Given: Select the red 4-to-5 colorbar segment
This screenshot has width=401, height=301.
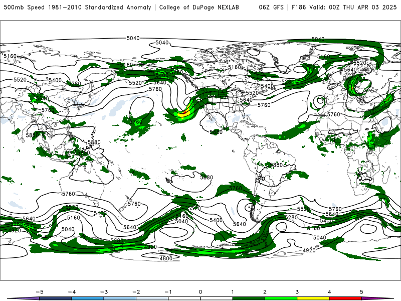Looking at the screenshot, I should click(x=345, y=298).
